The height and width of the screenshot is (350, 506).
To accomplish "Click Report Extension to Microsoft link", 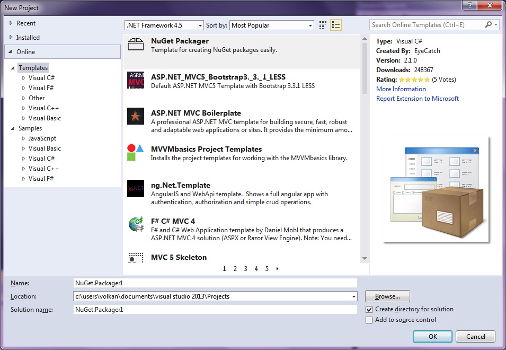I will (x=418, y=99).
